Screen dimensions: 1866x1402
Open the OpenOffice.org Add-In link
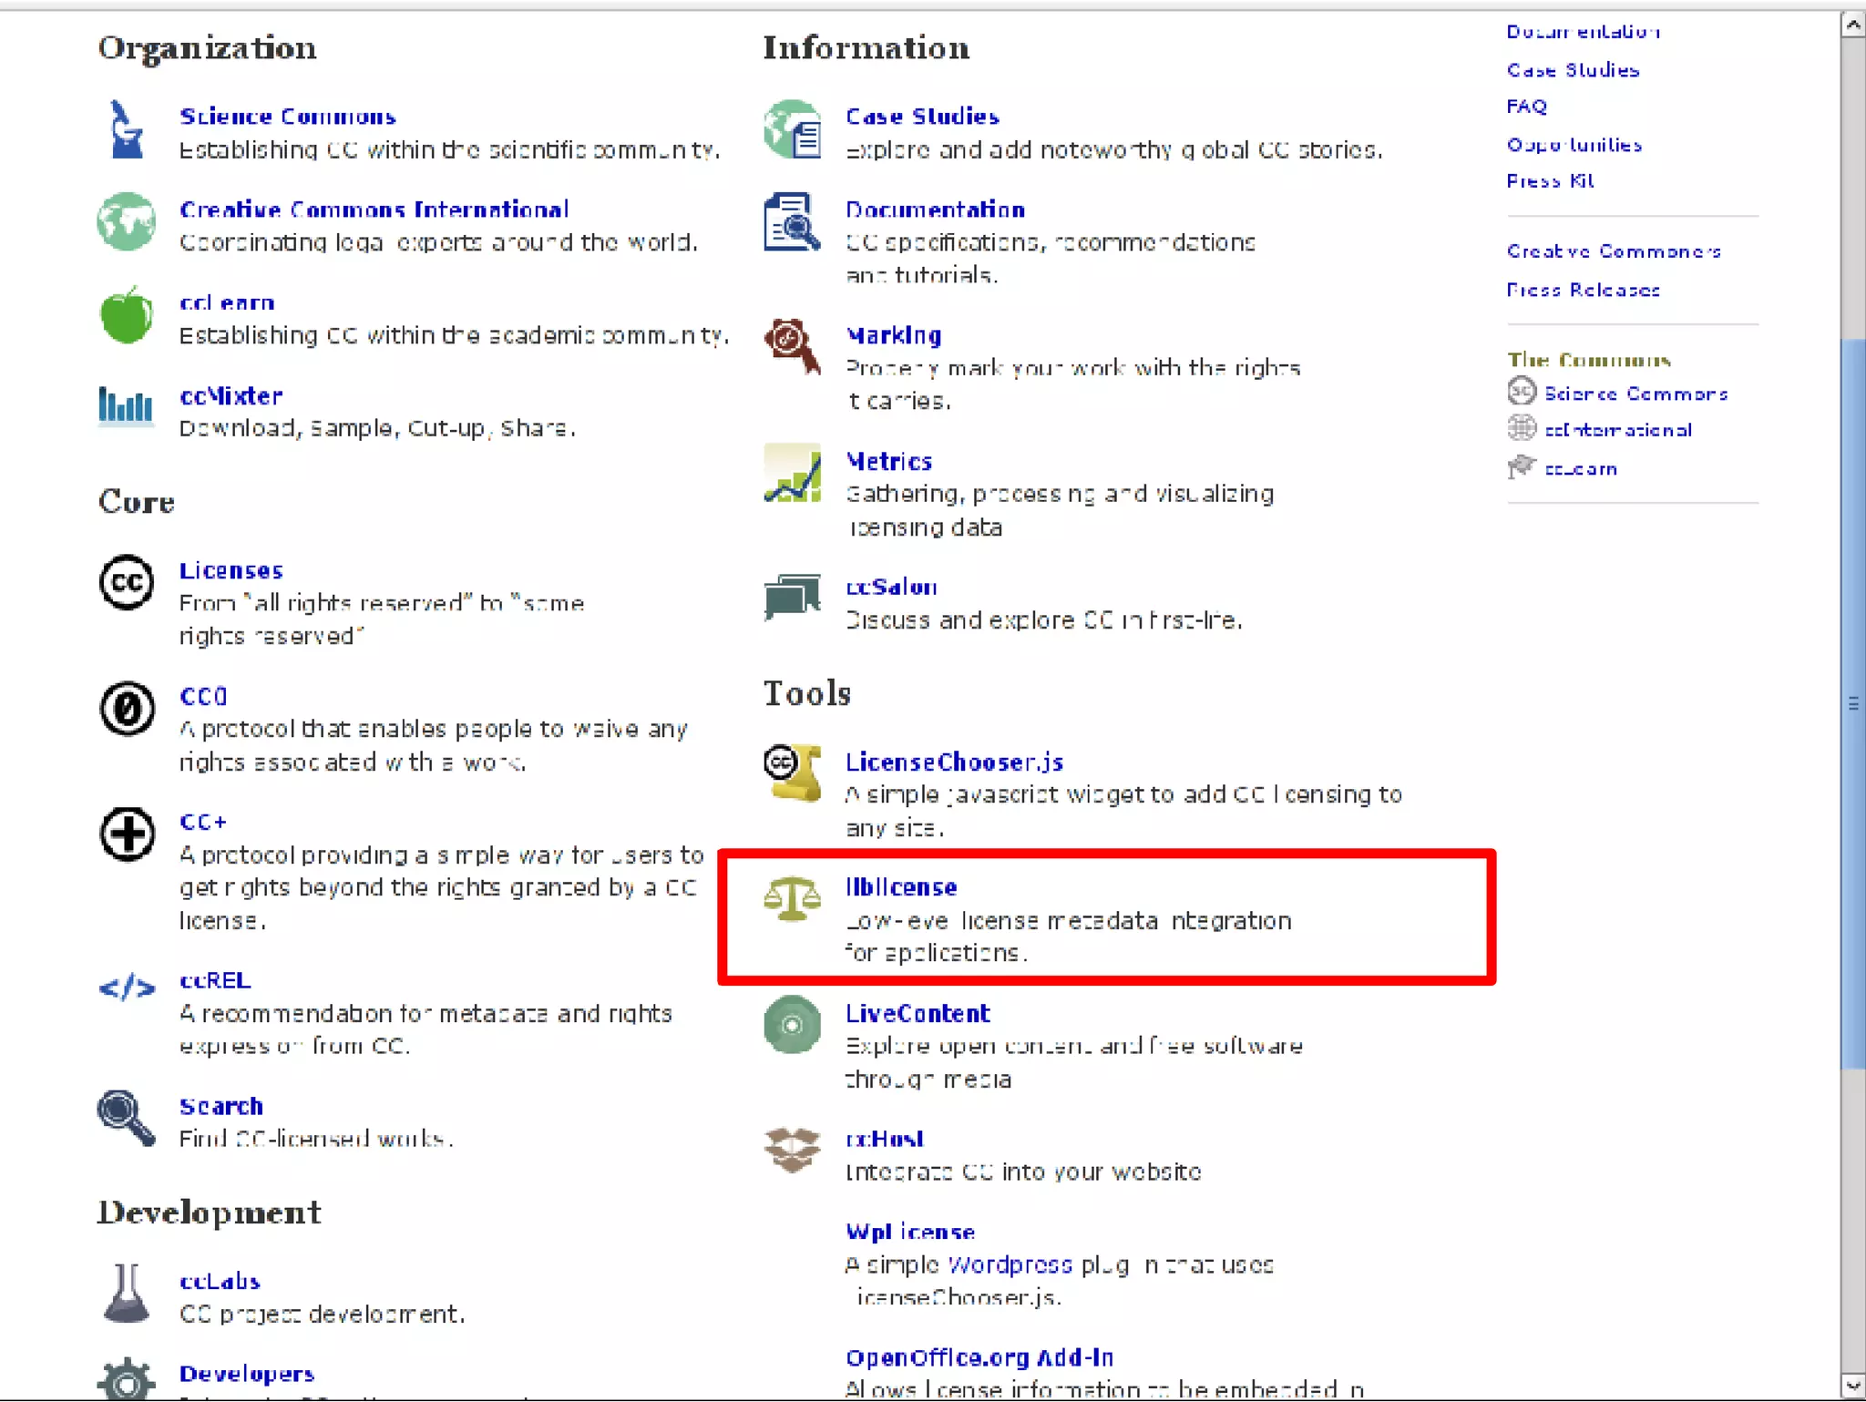click(x=979, y=1357)
